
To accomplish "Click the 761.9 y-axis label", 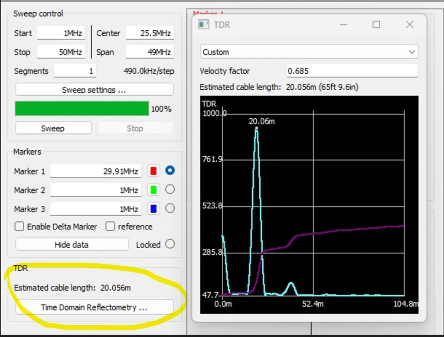I will (212, 159).
